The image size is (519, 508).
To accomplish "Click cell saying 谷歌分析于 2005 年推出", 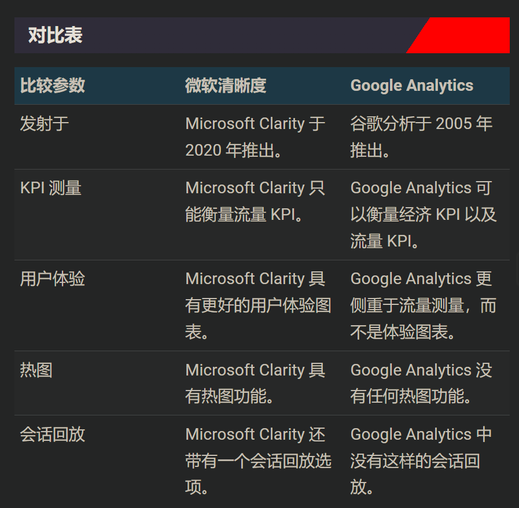I will tap(421, 137).
